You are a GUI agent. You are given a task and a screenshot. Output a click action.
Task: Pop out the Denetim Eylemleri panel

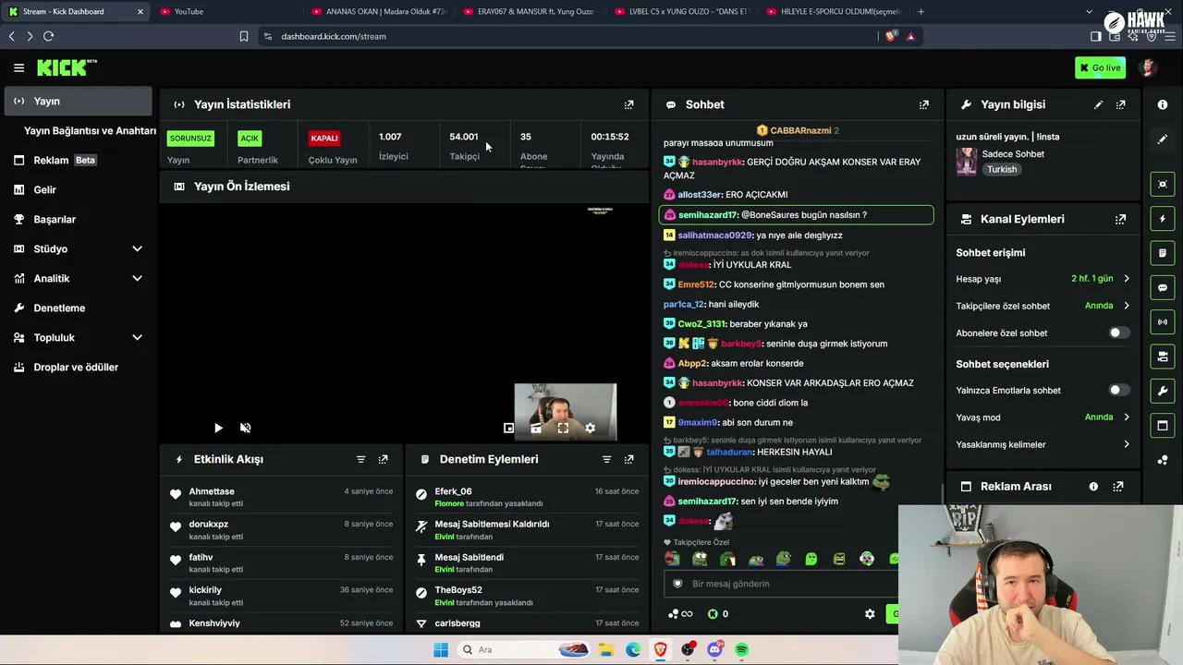coord(628,459)
